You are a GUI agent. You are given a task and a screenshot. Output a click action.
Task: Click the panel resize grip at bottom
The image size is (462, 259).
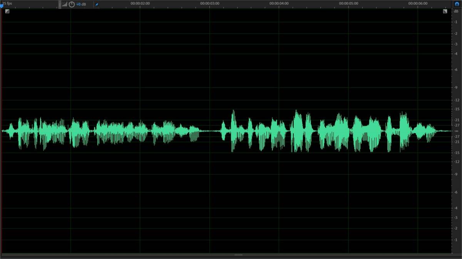click(238, 255)
